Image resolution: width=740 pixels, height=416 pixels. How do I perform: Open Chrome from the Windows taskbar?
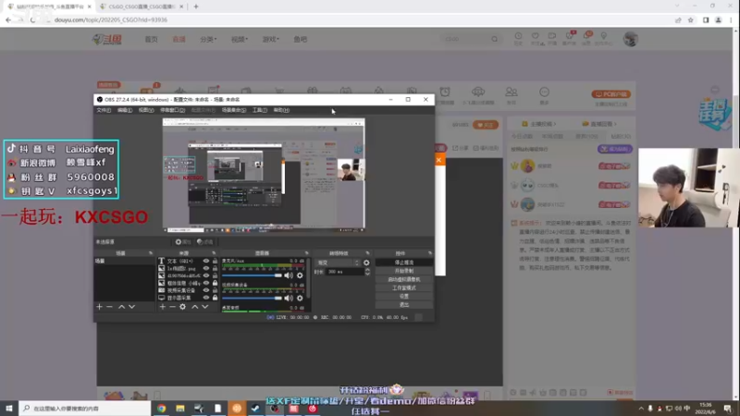161,409
